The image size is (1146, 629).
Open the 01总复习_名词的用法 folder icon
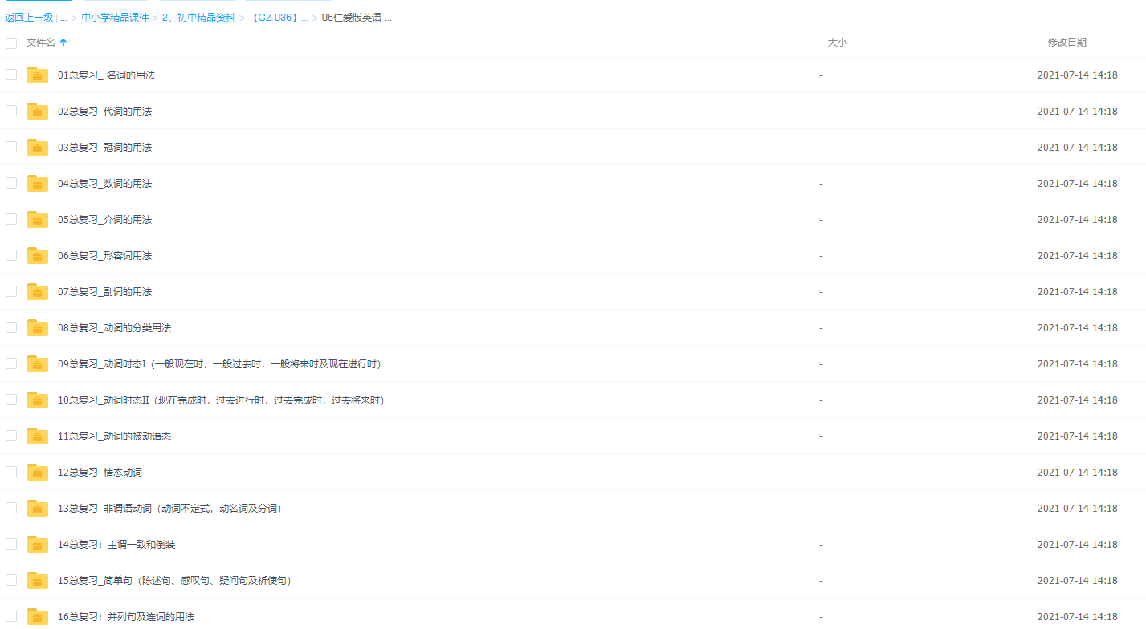click(38, 75)
